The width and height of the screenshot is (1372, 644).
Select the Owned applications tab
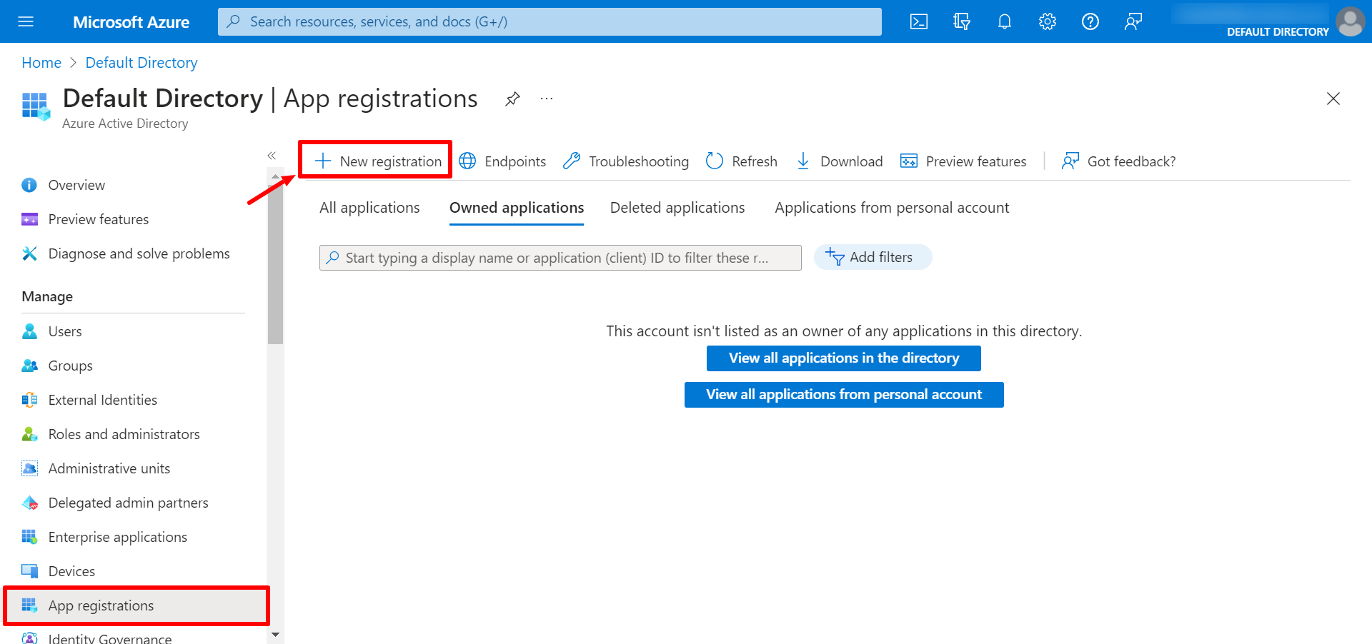click(517, 208)
